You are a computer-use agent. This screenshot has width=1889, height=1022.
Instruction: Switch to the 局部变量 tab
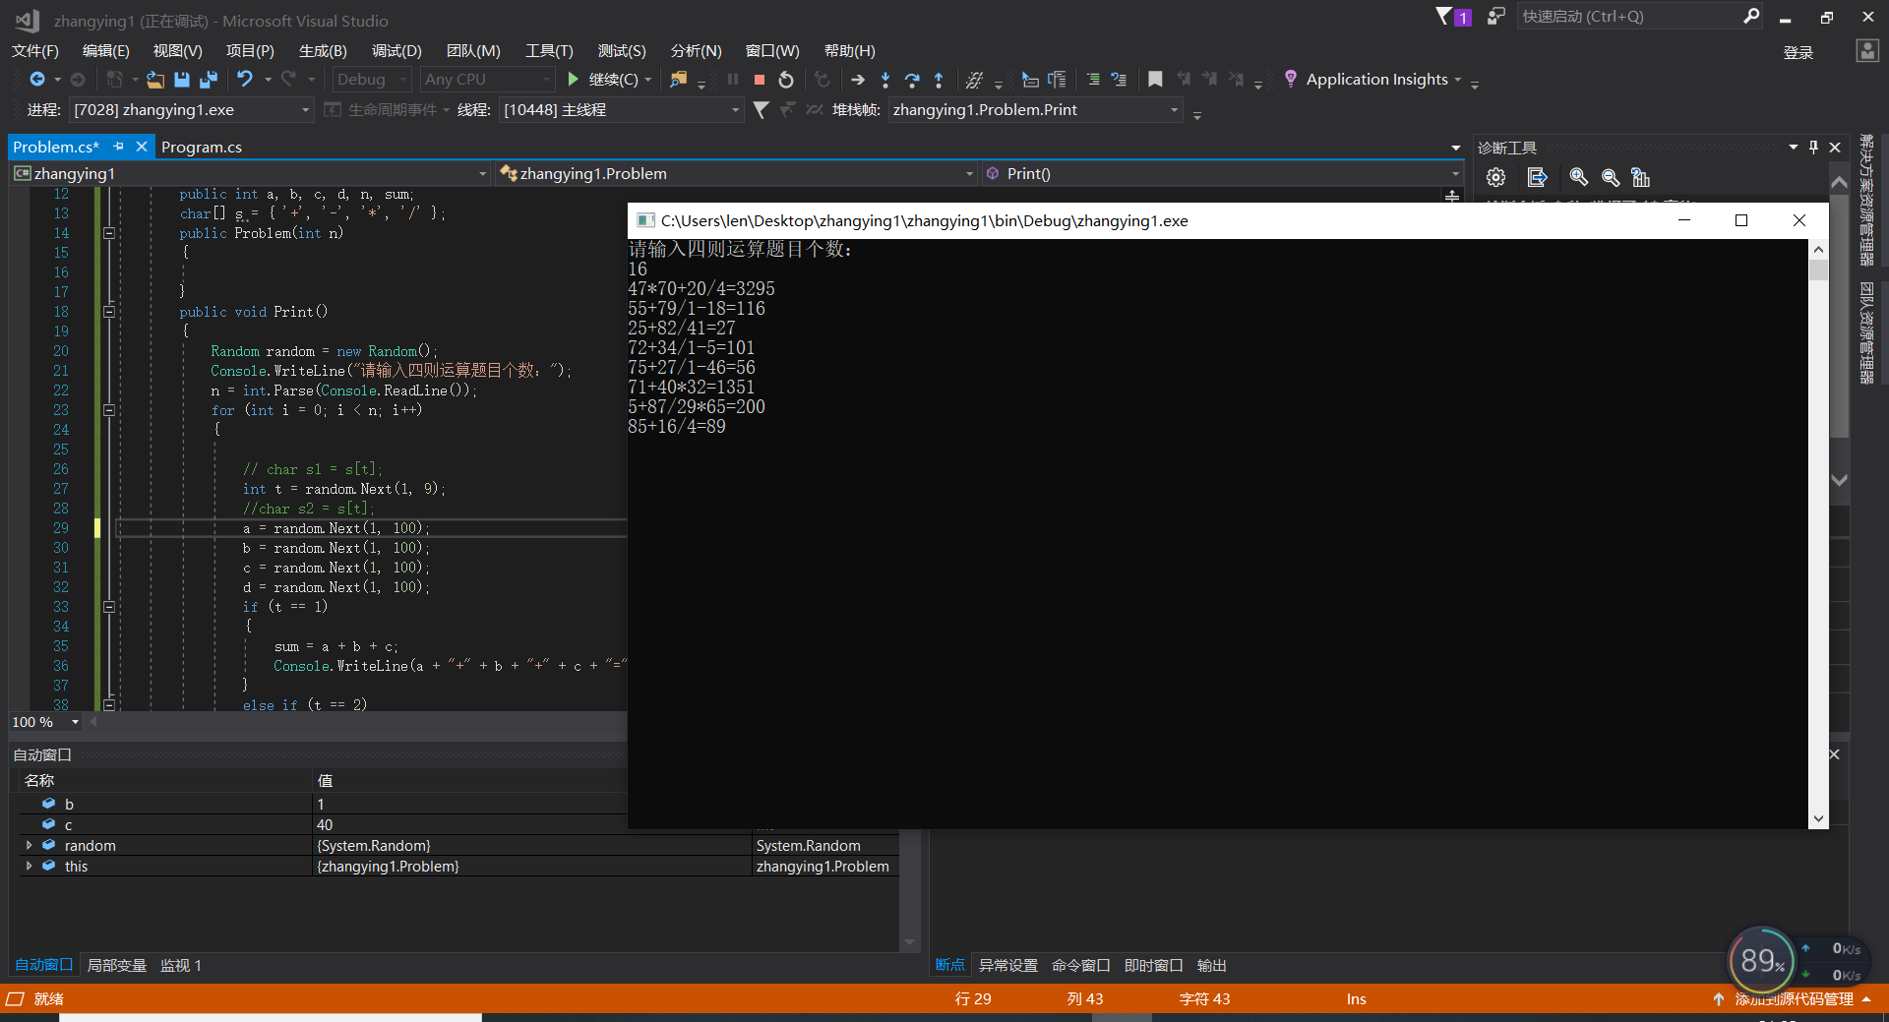tap(117, 965)
